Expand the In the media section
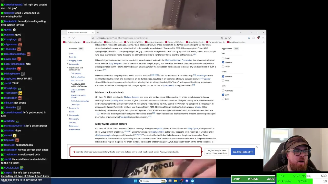 click(68, 64)
